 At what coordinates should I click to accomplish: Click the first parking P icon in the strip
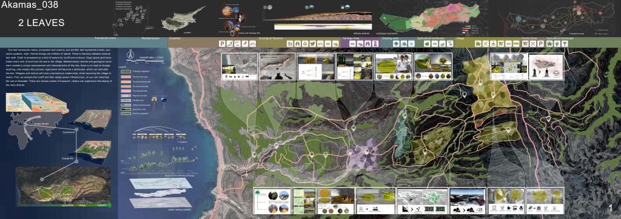[x=222, y=44]
